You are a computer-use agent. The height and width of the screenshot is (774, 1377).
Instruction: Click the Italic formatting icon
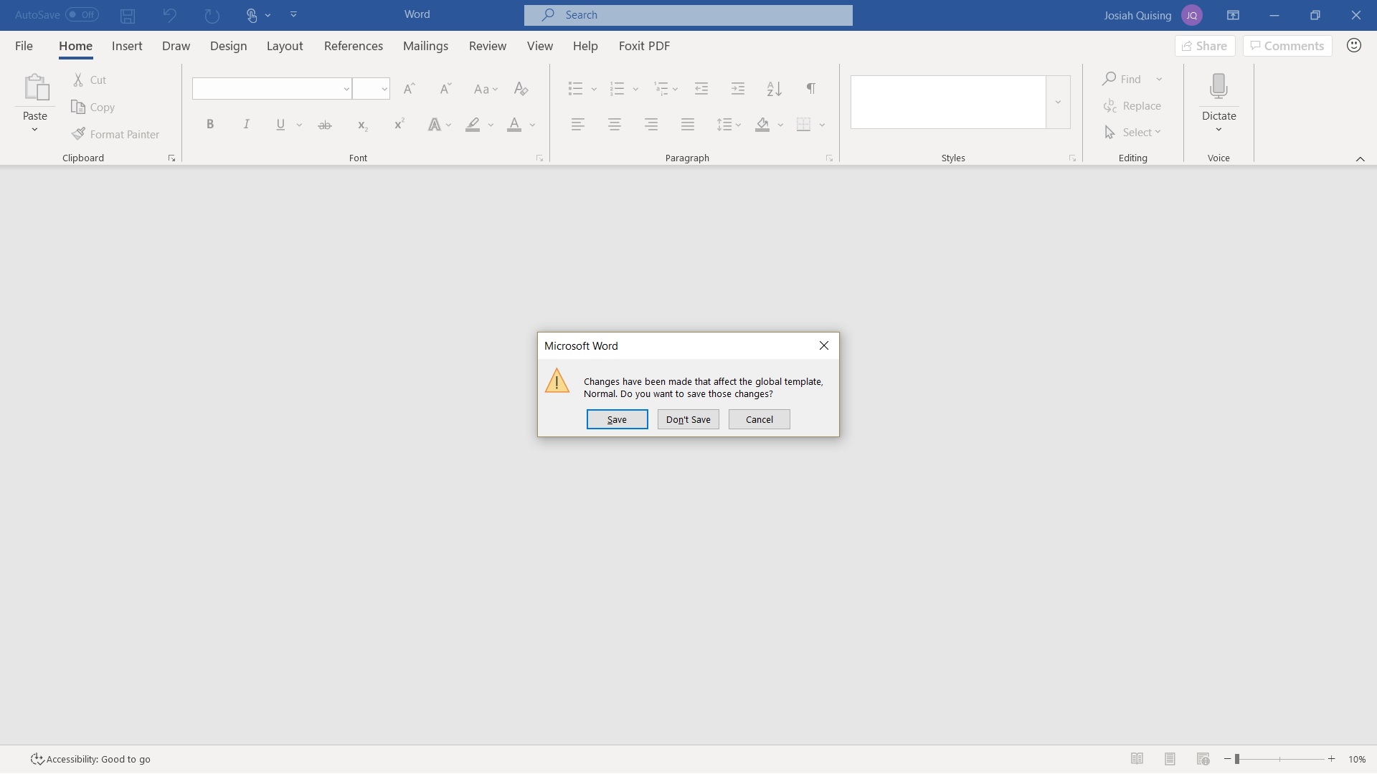coord(246,124)
